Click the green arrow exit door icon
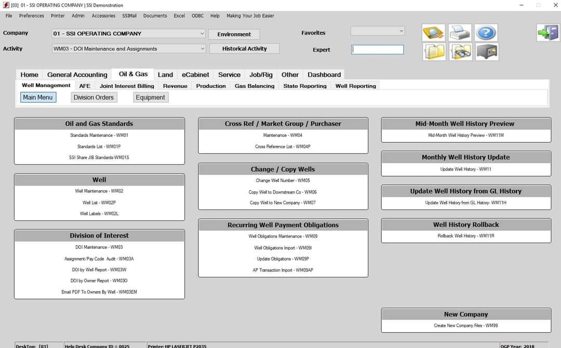 tap(547, 33)
